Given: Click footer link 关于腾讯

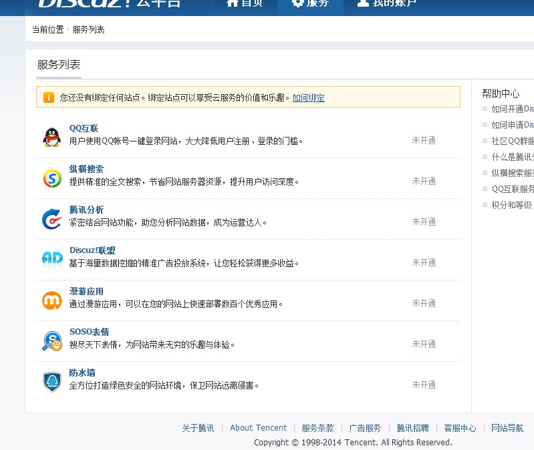Looking at the screenshot, I should point(198,428).
